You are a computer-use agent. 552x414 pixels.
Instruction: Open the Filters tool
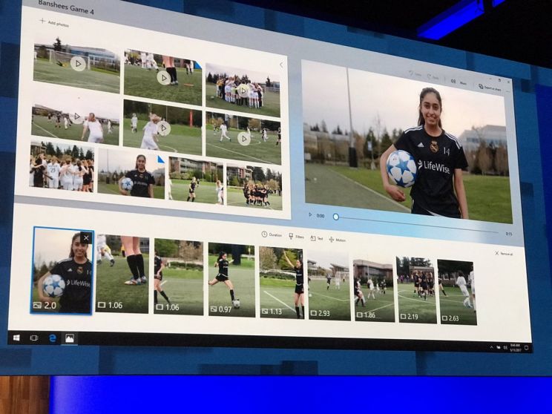click(296, 237)
